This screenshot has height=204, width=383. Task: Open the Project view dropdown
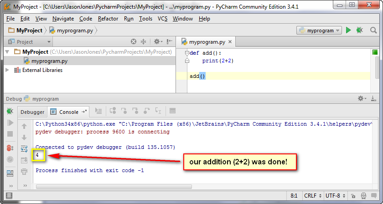[x=29, y=42]
